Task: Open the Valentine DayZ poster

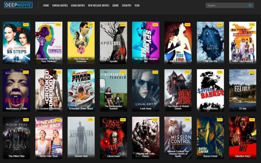Action: point(243,138)
